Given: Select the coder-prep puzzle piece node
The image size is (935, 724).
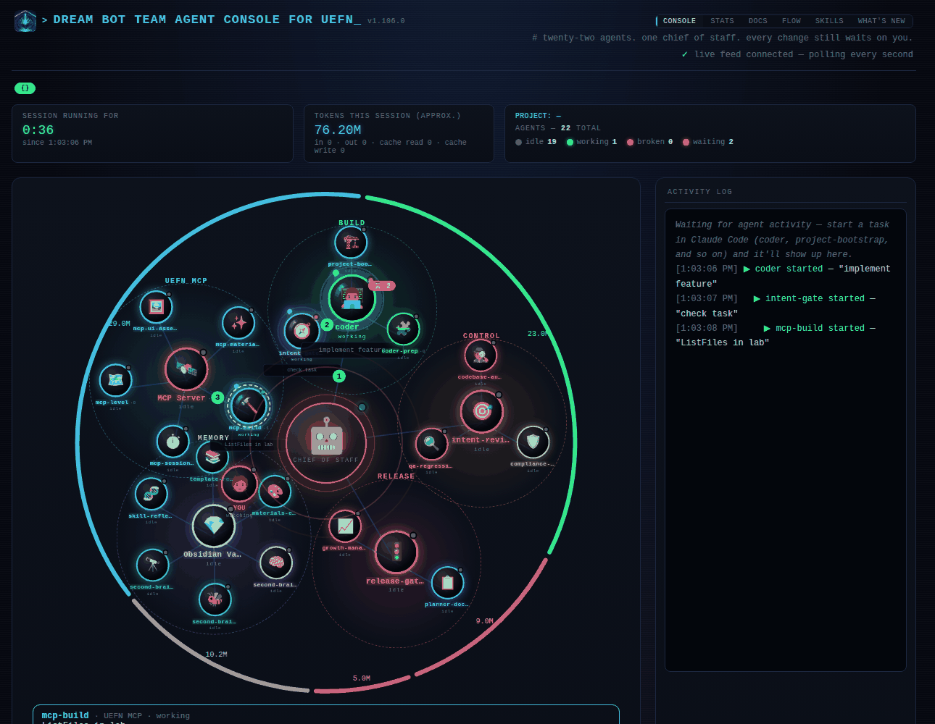Looking at the screenshot, I should 403,329.
